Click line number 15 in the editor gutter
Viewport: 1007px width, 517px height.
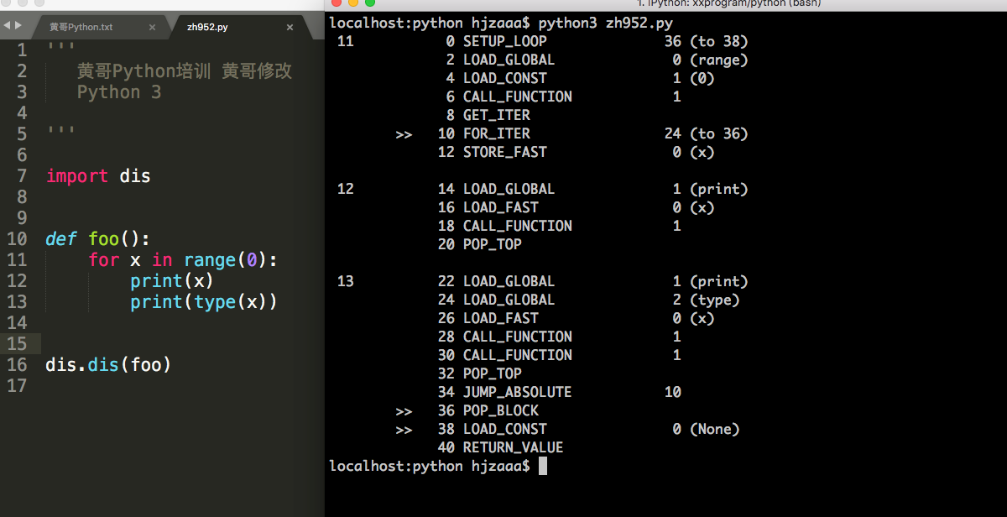click(x=17, y=343)
